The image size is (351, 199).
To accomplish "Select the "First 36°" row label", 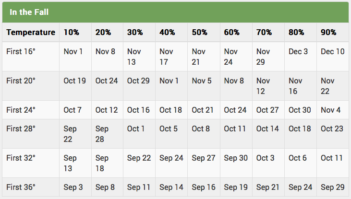I will [x=21, y=187].
